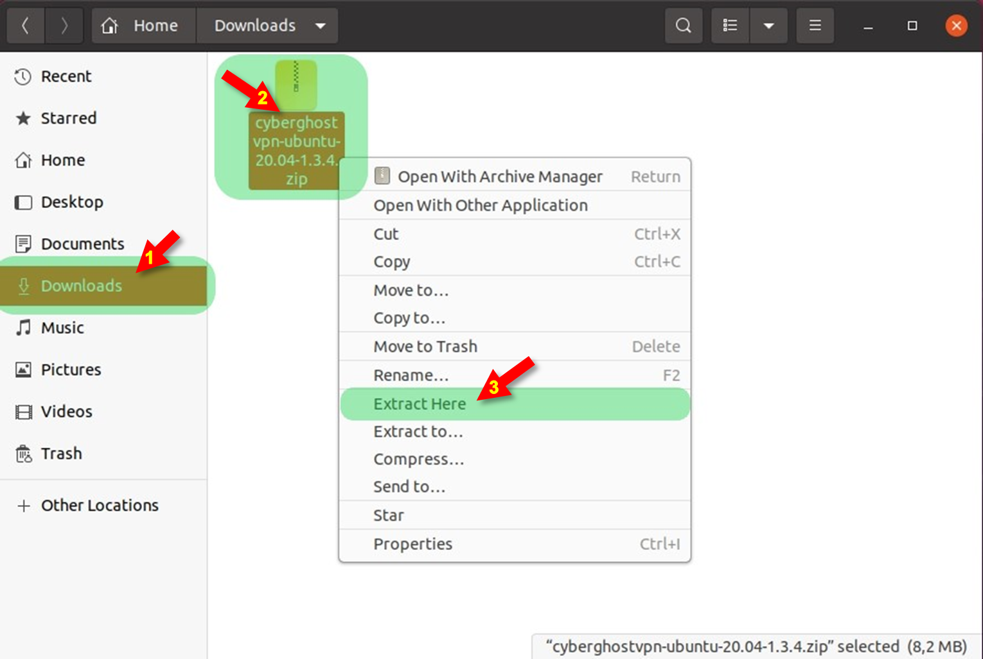Click Home label in path bar
This screenshot has width=983, height=659.
coord(155,26)
